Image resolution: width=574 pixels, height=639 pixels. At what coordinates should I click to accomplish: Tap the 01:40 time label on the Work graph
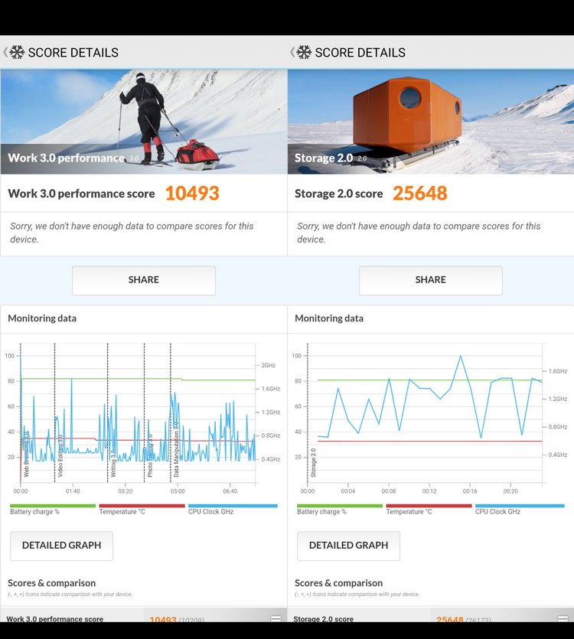pos(73,491)
